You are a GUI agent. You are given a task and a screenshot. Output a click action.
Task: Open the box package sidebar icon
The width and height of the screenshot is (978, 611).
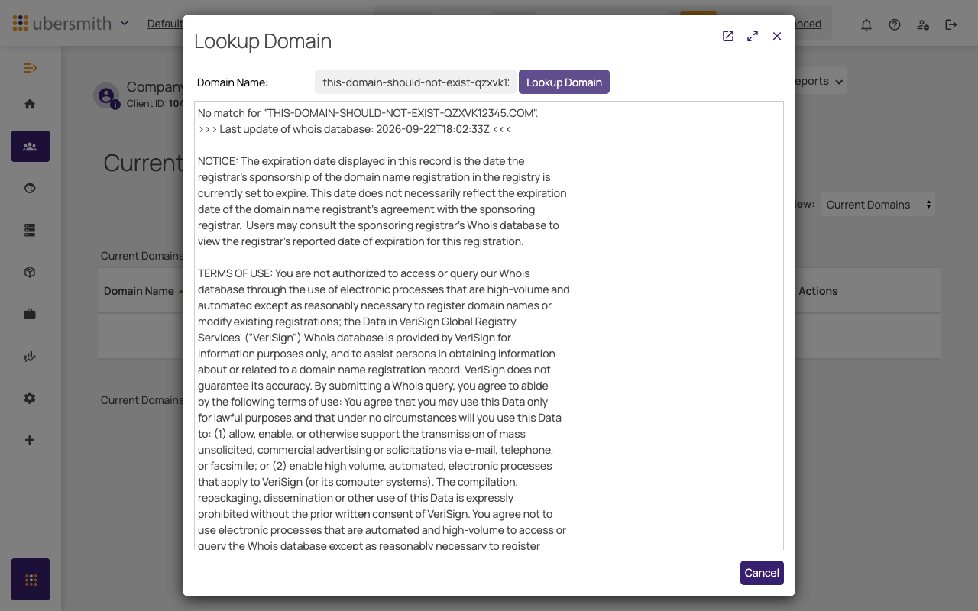click(x=31, y=272)
